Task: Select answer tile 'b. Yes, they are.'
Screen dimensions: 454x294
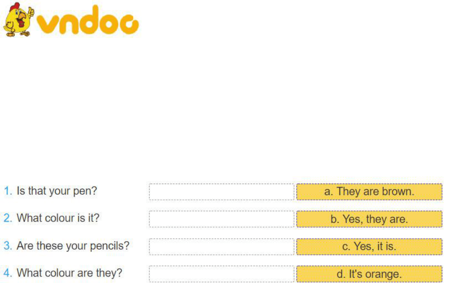Action: 369,219
